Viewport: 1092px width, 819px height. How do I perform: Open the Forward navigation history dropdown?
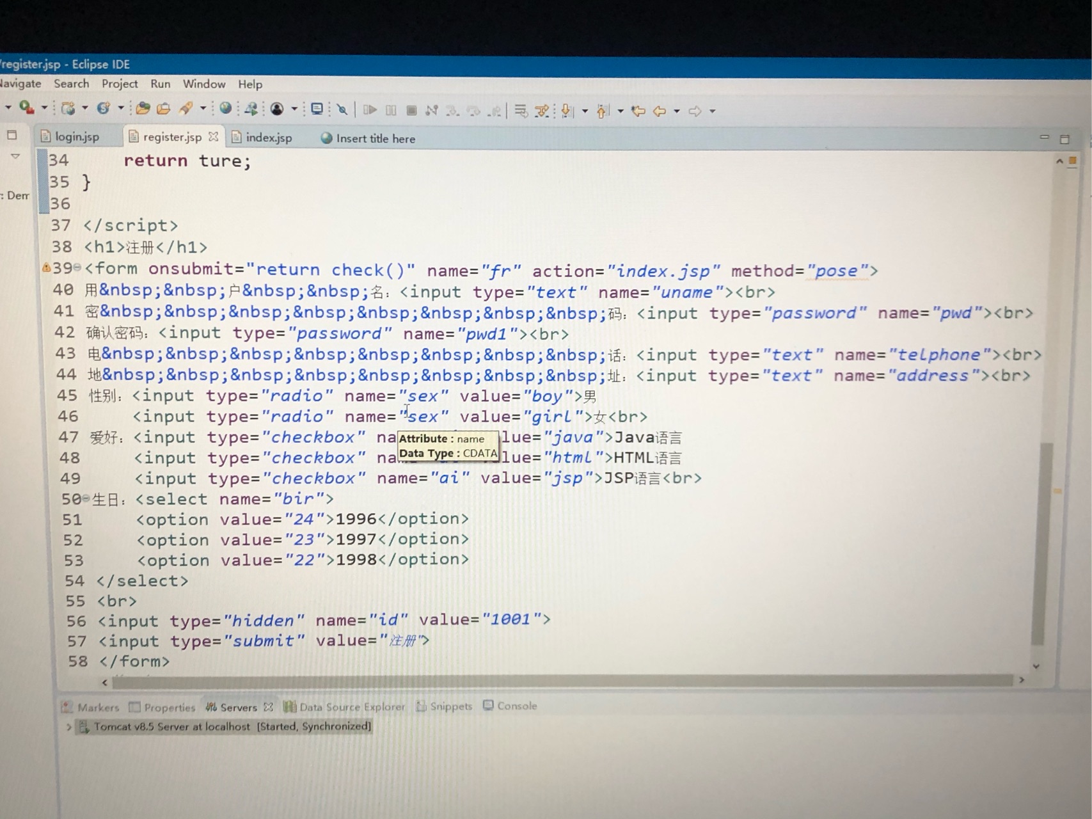click(x=712, y=111)
